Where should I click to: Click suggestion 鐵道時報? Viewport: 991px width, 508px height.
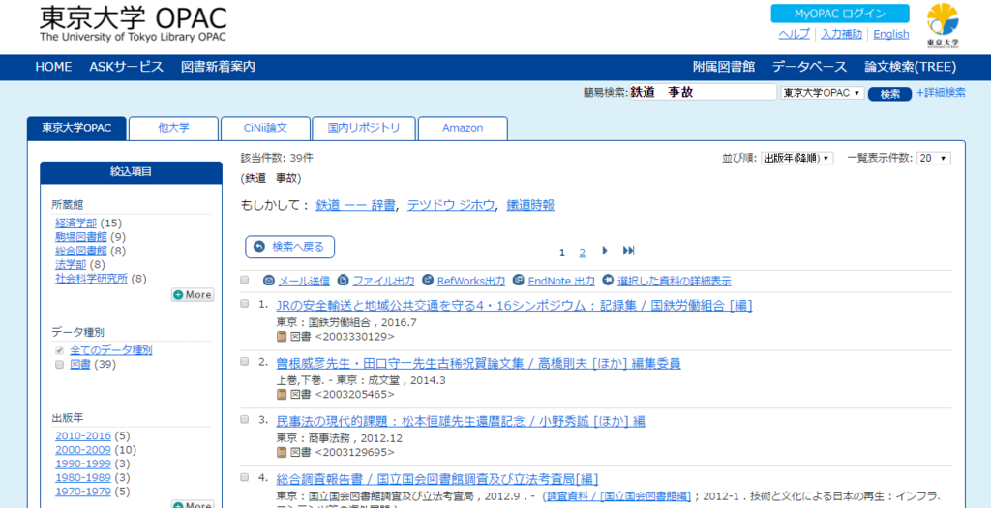pyautogui.click(x=530, y=205)
